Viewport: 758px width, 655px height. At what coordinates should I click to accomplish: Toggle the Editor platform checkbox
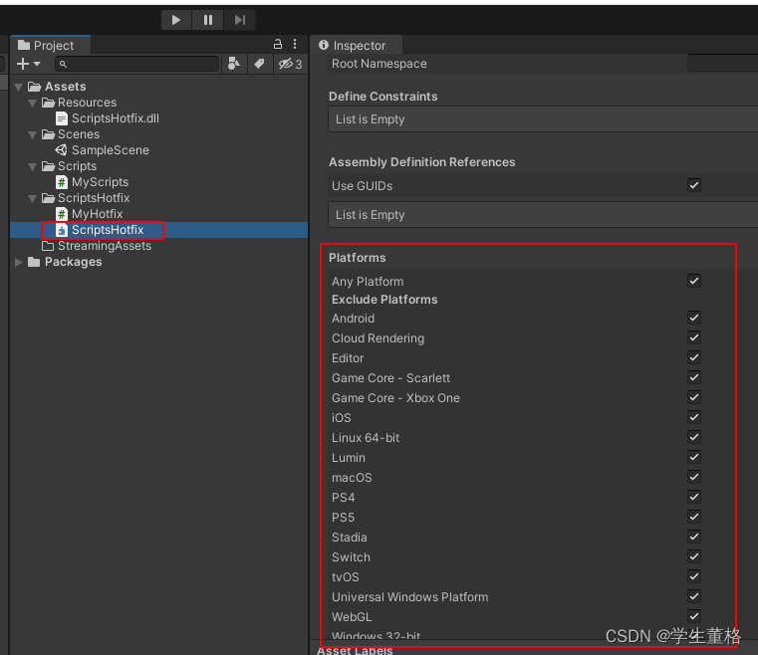pyautogui.click(x=694, y=357)
